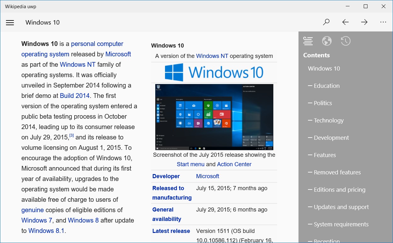Jump to the Windows 10 contents entry
Viewport: 393px width, 243px height.
tap(324, 68)
